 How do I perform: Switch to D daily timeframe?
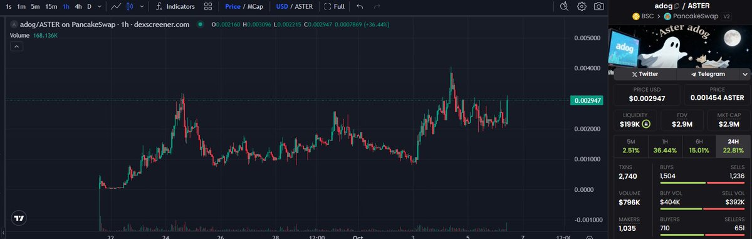89,7
